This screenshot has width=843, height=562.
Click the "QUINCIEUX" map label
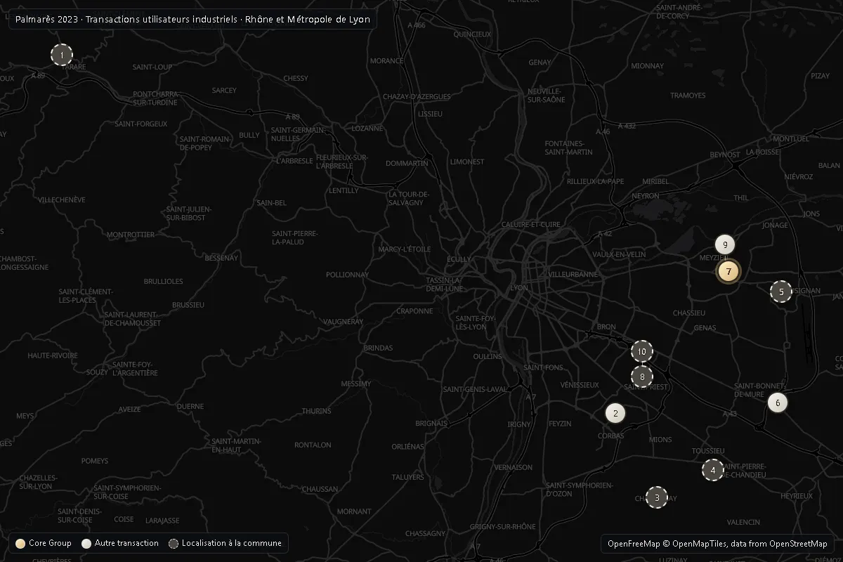pyautogui.click(x=472, y=34)
